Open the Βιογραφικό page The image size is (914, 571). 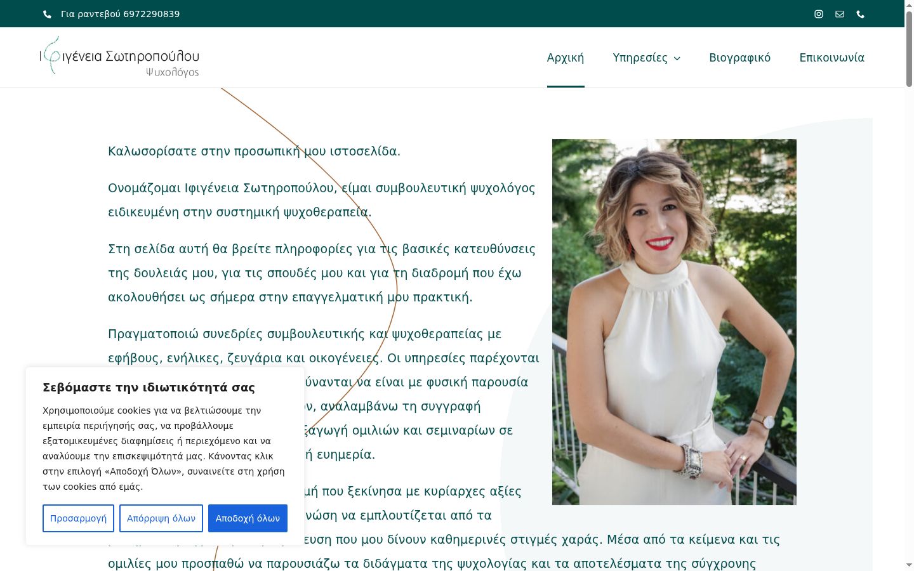[740, 58]
